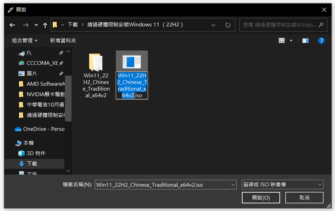
Task: Create a new folder with 新增資料夾
Action: (63, 41)
